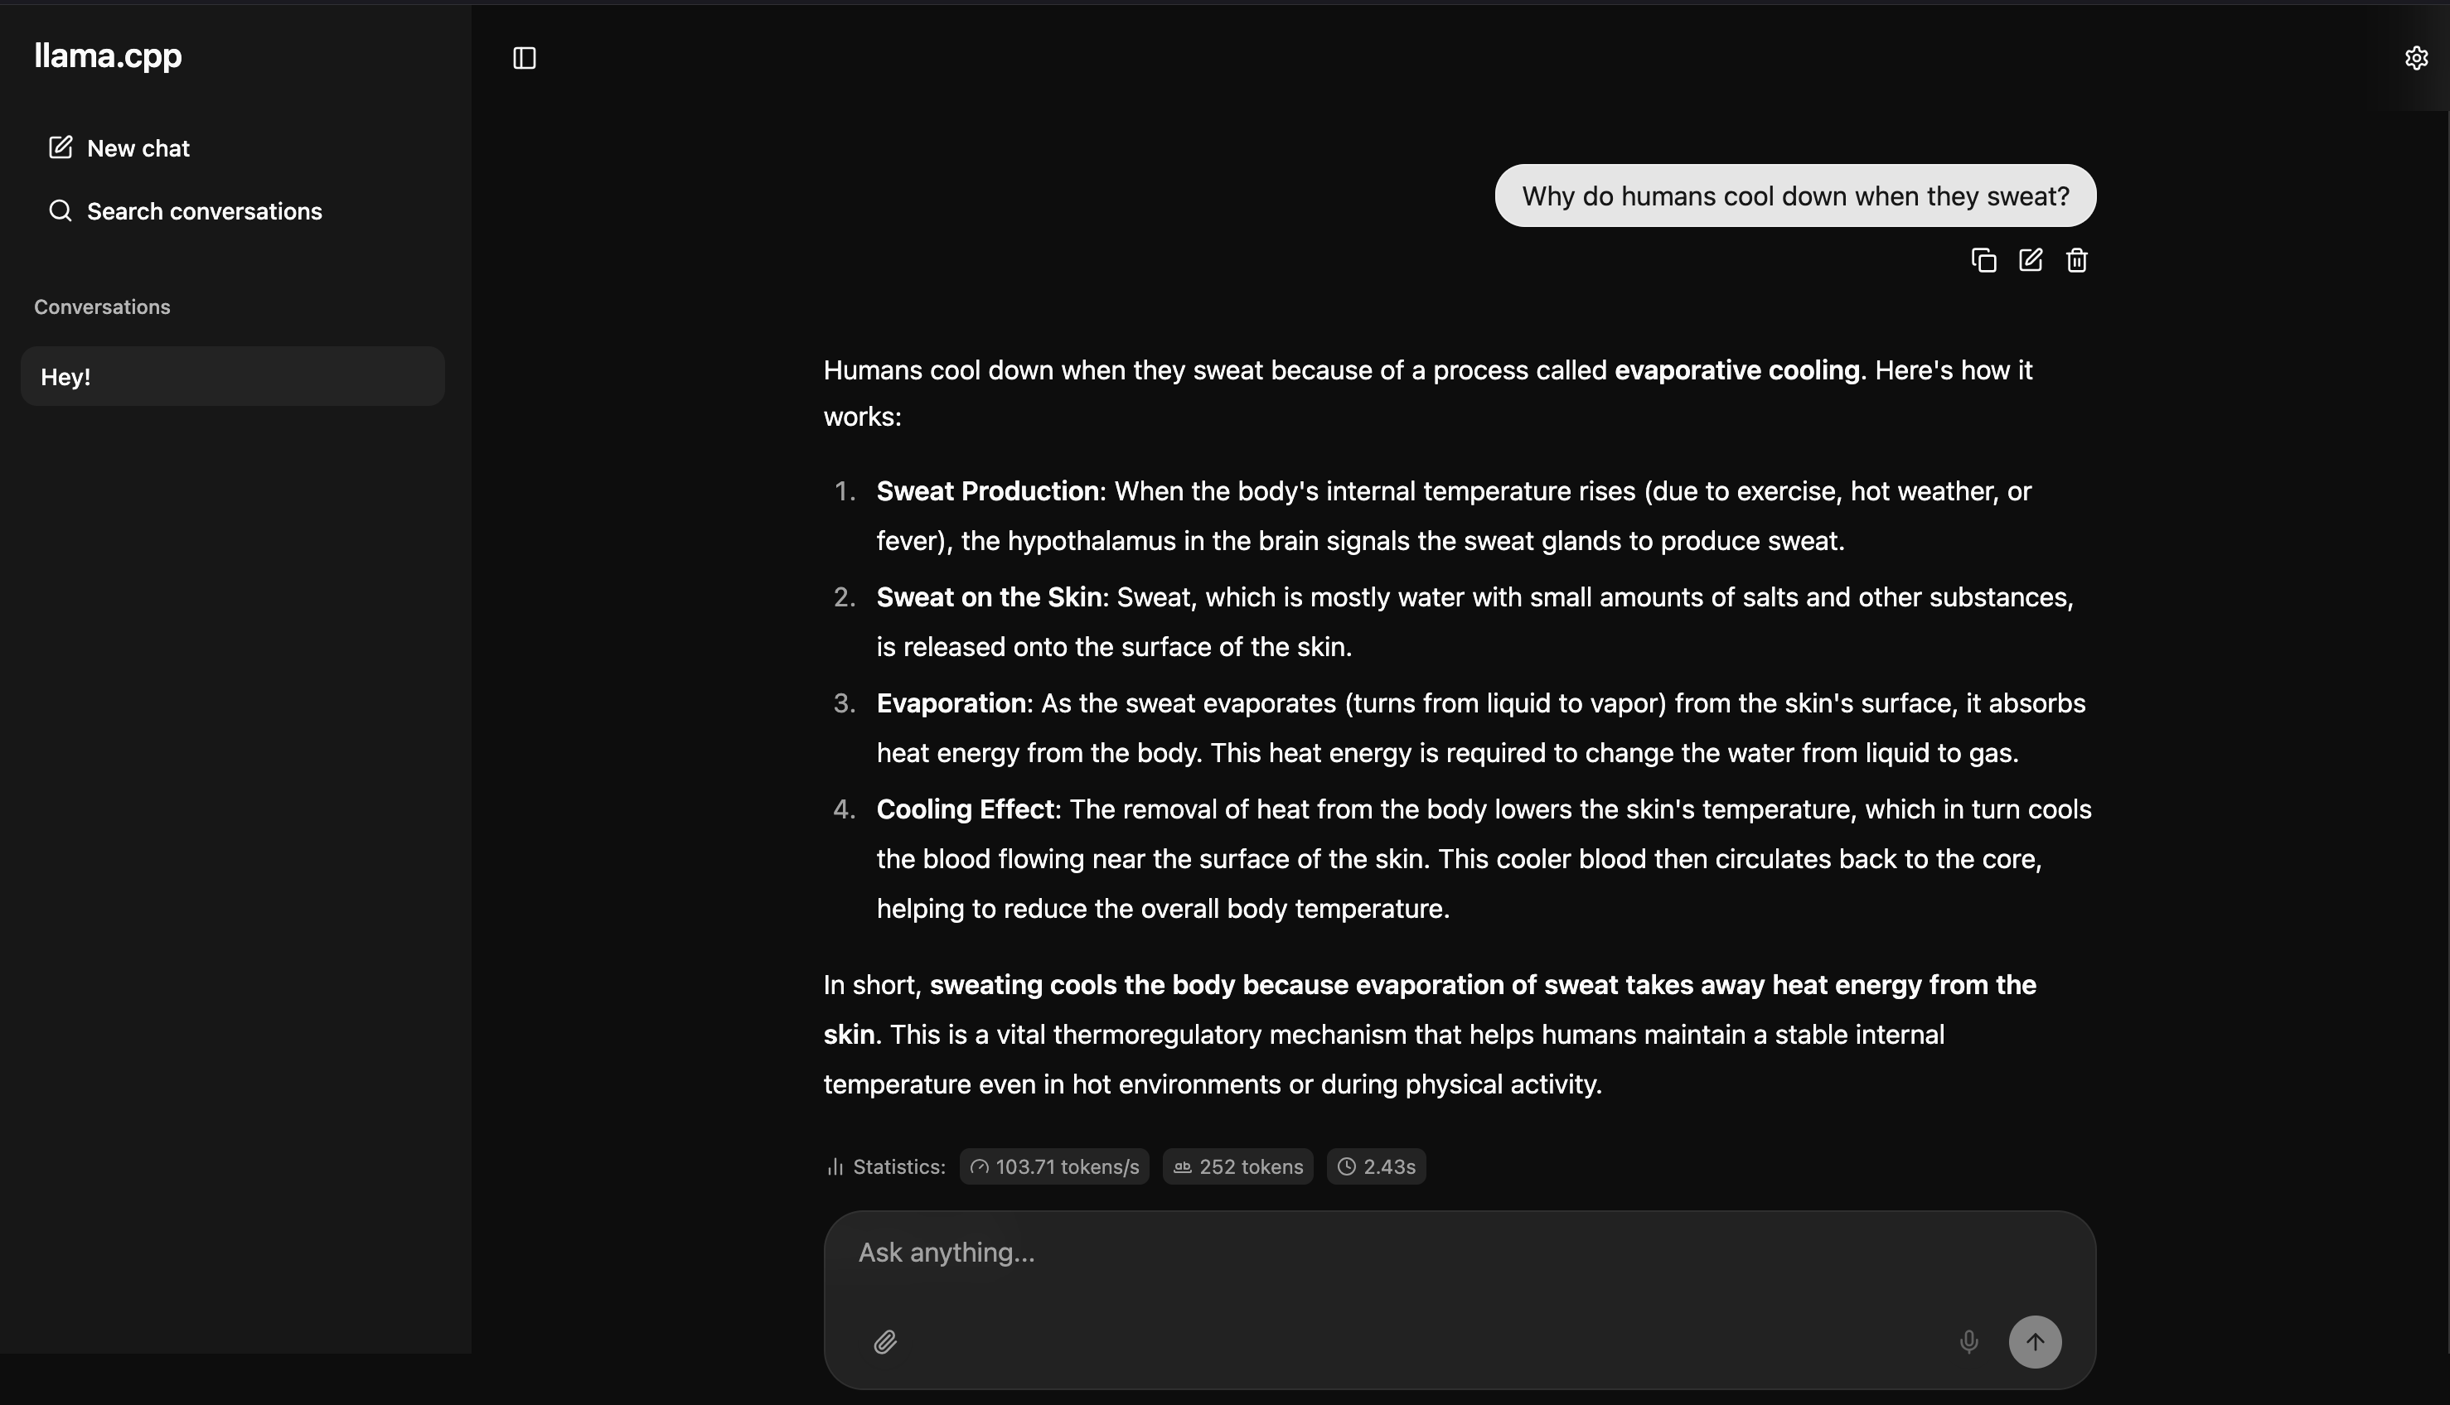Click the 103.71 tokens/s statistic chip
Image resolution: width=2450 pixels, height=1405 pixels.
[x=1053, y=1166]
